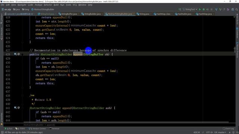
Task: Open the Ant Build side panel
Action: tap(237, 19)
